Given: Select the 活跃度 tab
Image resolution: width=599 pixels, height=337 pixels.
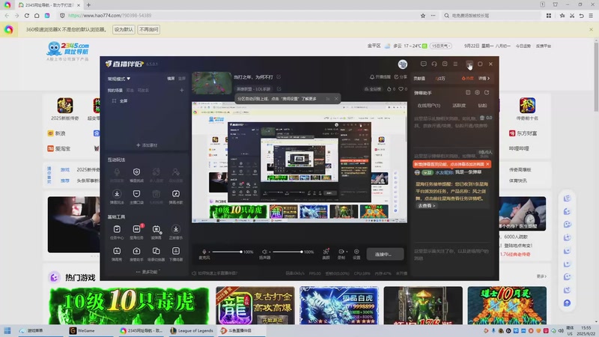Looking at the screenshot, I should coord(459,106).
